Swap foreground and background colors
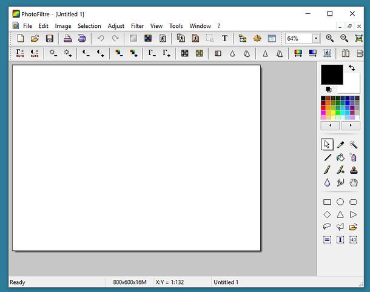Screen dimensions: 370x292 coord(352,68)
